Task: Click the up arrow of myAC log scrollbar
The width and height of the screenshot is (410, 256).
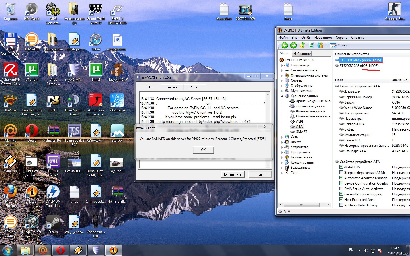Action: point(268,94)
